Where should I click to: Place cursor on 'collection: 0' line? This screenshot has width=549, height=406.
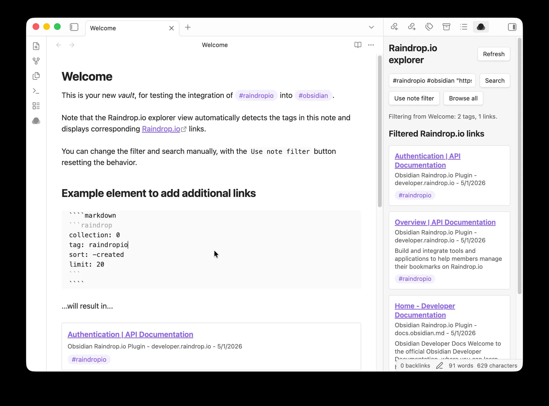94,235
